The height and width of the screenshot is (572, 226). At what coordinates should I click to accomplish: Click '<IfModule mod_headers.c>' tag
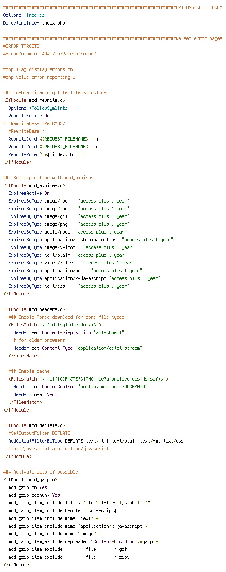coord(34,309)
